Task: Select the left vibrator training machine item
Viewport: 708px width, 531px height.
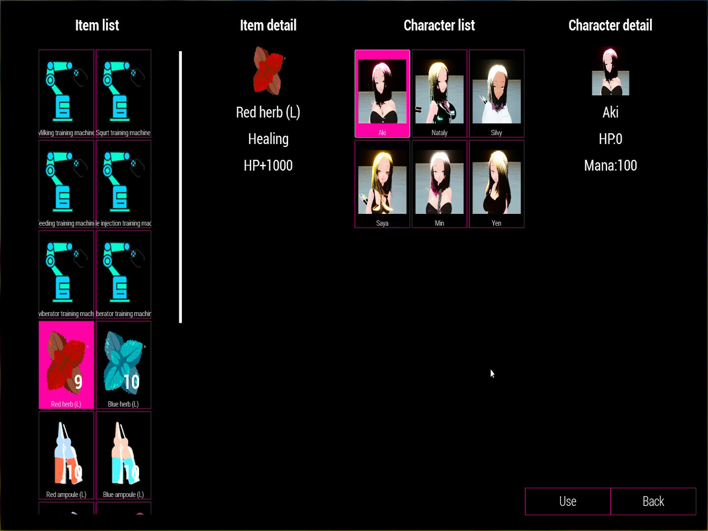Action: click(66, 274)
